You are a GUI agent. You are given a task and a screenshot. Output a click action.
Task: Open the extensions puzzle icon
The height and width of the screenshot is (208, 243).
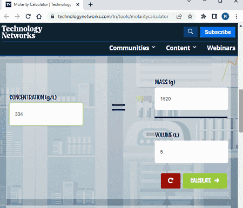coord(204,17)
